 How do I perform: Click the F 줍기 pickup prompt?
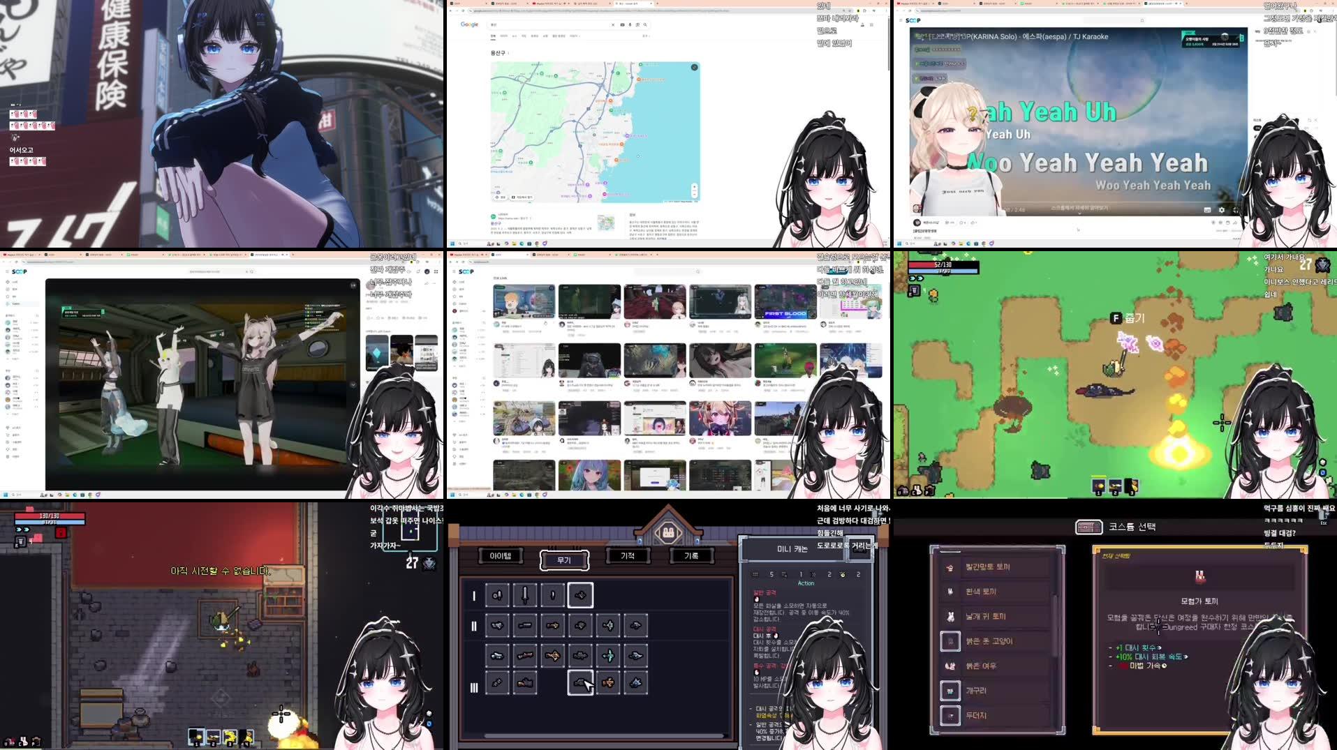(1128, 318)
